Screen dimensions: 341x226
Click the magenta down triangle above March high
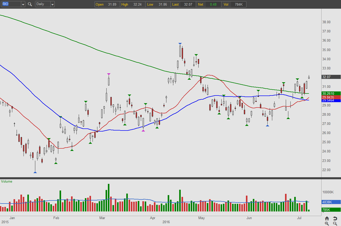click(109, 74)
